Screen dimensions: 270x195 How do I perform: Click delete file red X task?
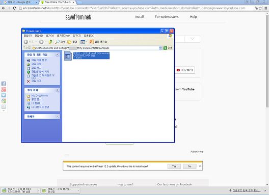(x=29, y=81)
